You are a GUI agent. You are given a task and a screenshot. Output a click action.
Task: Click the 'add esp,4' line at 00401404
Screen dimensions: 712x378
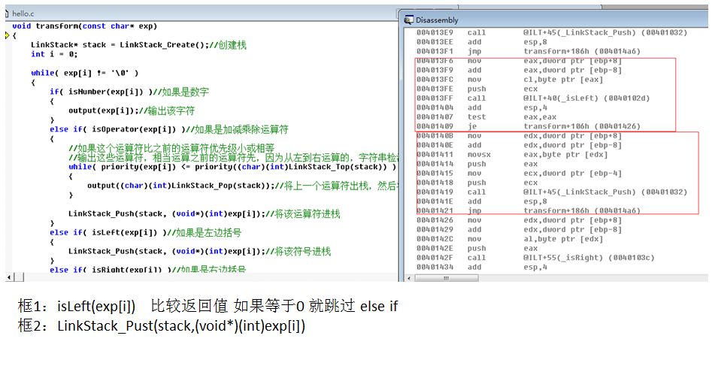[x=482, y=107]
